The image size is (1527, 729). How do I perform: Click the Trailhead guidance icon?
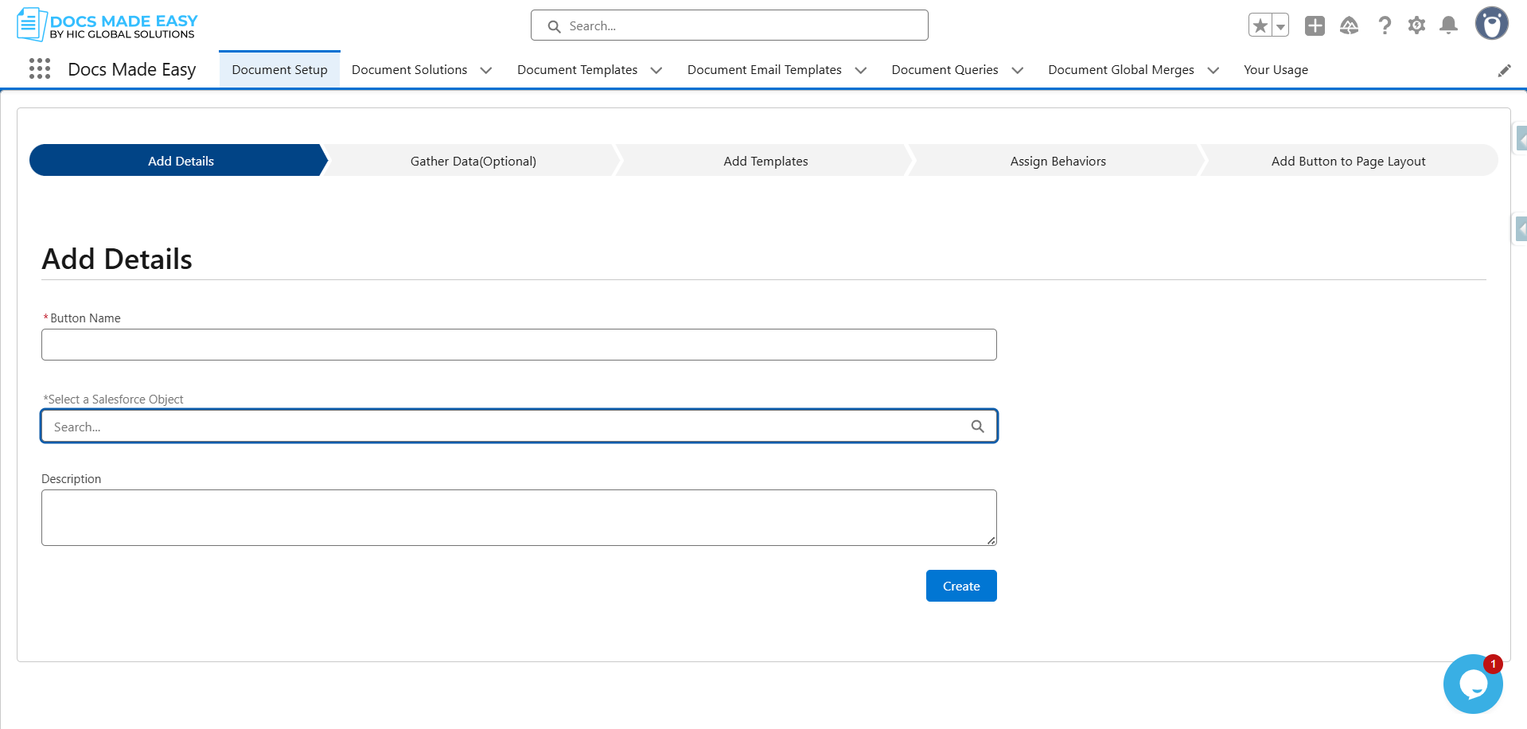point(1349,26)
